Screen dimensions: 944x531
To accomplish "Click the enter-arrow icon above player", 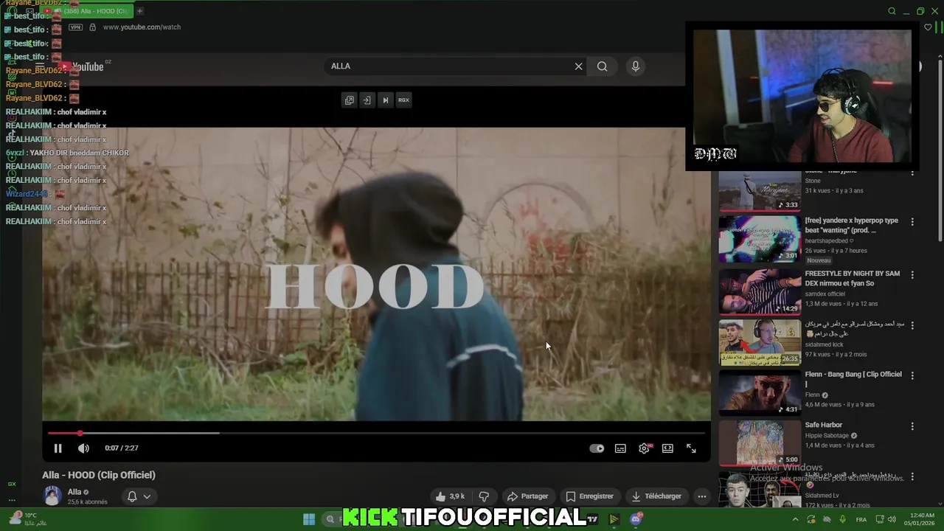I will (x=367, y=100).
